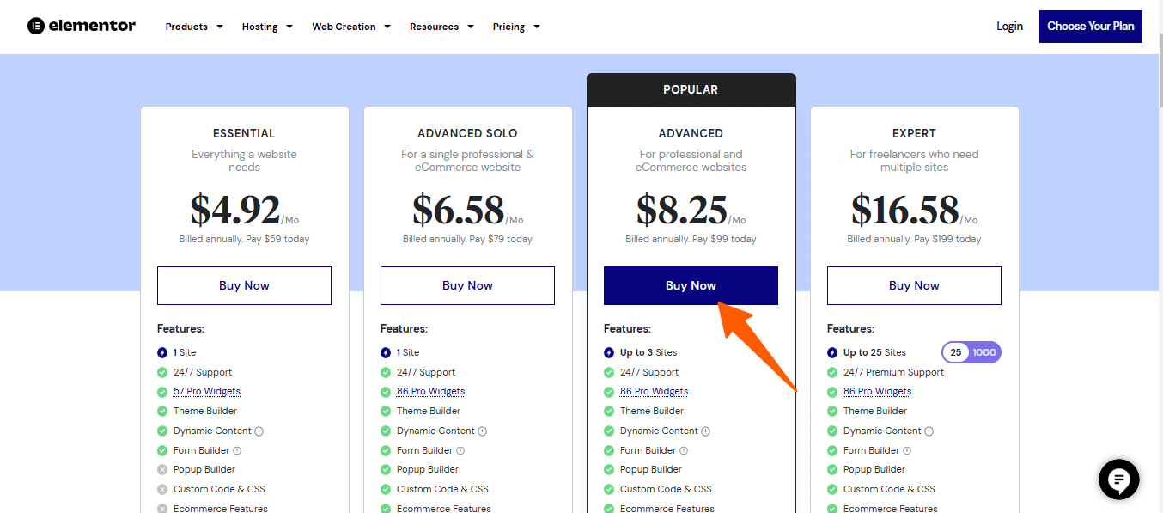The image size is (1163, 513).
Task: Select 25 sites in the Expert toggle
Action: pyautogui.click(x=956, y=352)
